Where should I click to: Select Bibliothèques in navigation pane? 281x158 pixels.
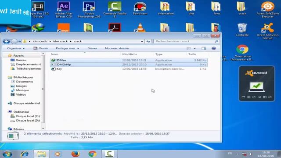coord(23,77)
